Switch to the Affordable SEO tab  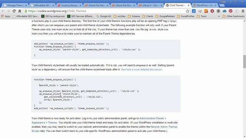[x=42, y=5]
